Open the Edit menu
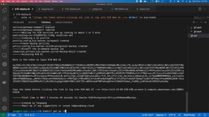 (x=18, y=1)
